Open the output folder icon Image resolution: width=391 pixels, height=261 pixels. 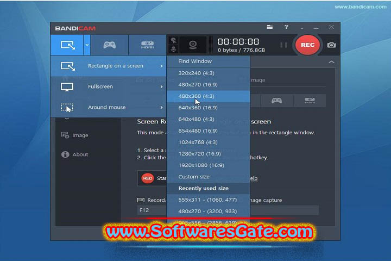tap(269, 27)
